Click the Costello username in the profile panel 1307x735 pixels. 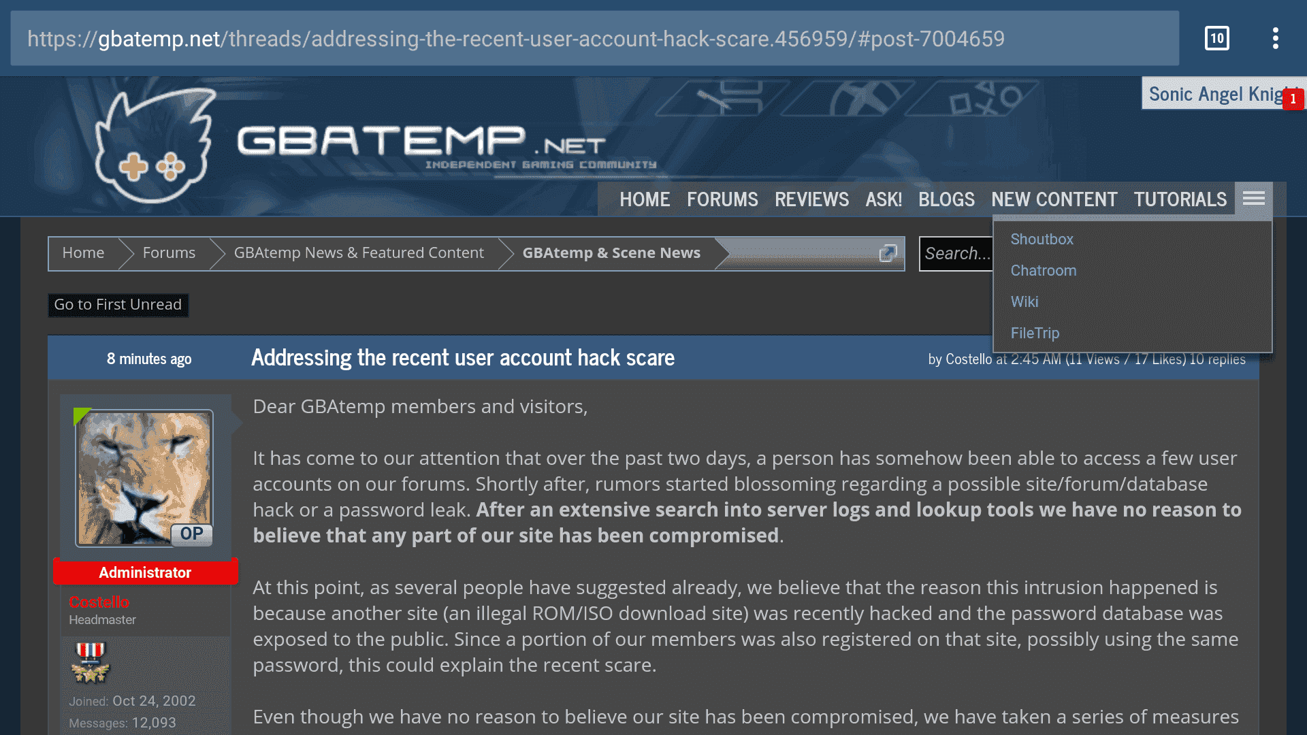tap(99, 602)
